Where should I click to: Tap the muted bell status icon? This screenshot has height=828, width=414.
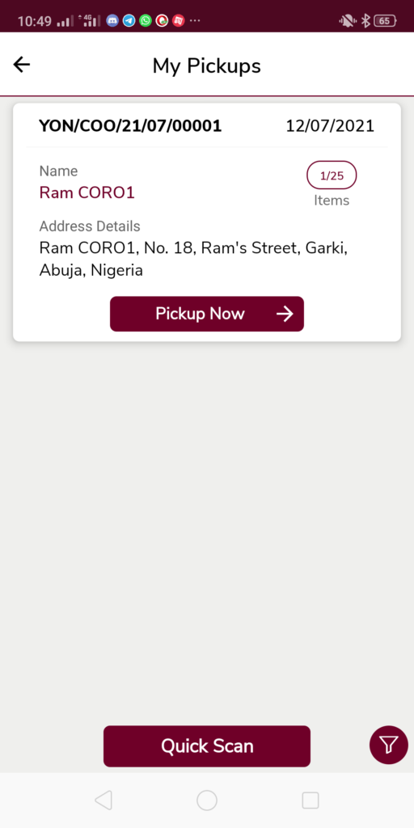(348, 21)
